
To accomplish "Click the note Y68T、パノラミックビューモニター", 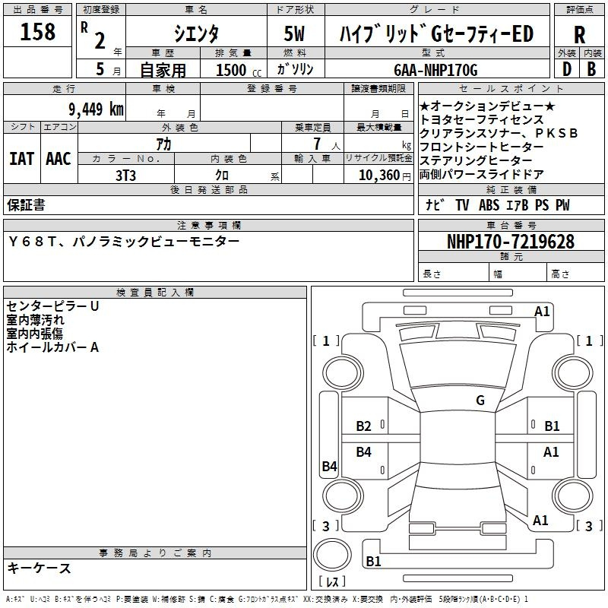I will [x=124, y=241].
